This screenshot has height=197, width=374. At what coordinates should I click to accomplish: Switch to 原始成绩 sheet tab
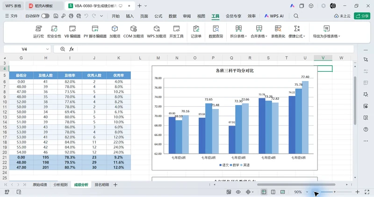click(40, 184)
